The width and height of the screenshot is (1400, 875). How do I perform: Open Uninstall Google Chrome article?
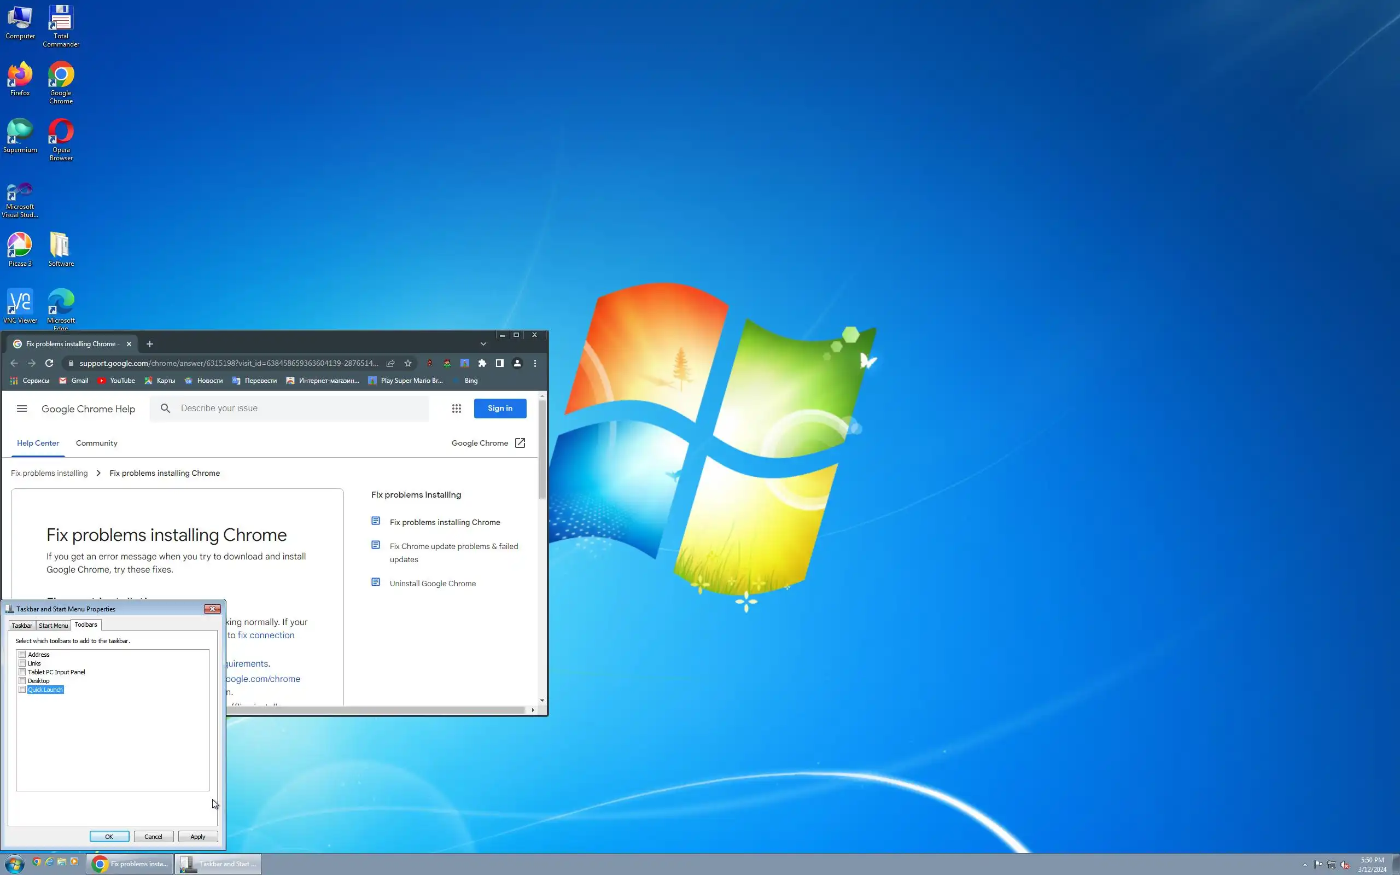coord(433,584)
